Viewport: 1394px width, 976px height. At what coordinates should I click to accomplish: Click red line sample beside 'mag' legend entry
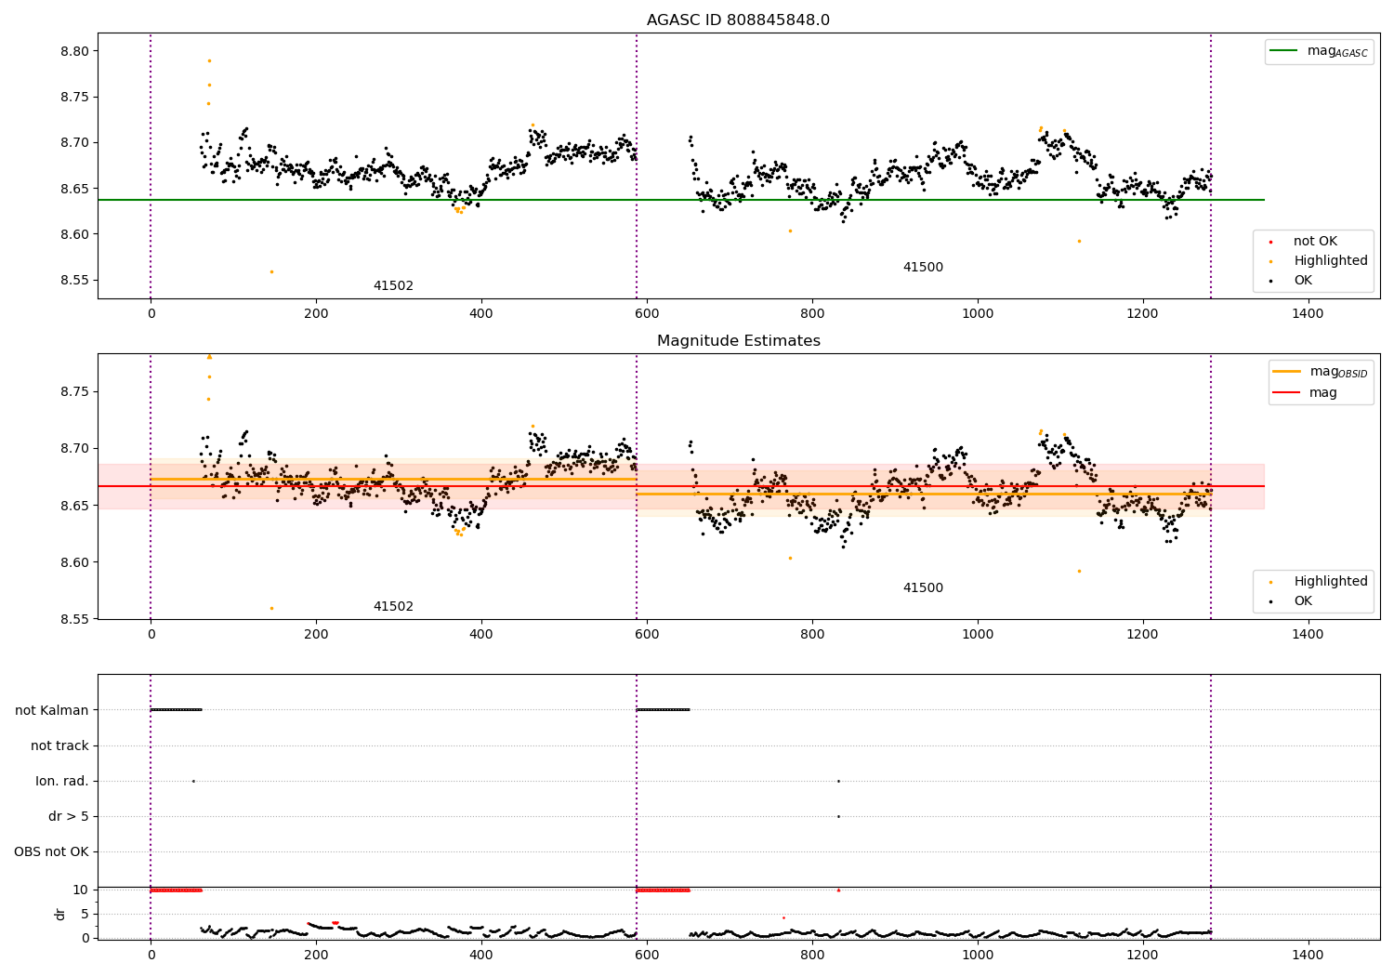(1287, 393)
